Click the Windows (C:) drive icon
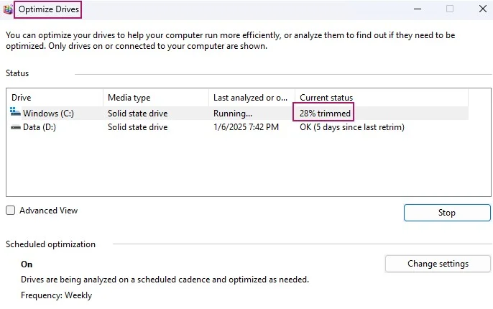Screen dimensions: 493x309 (x=16, y=113)
